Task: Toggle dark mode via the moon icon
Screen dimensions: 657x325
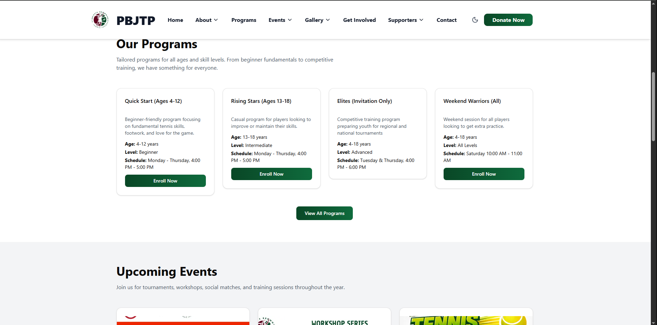Action: [x=475, y=20]
